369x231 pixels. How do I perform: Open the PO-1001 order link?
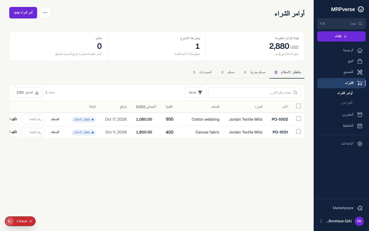[280, 132]
